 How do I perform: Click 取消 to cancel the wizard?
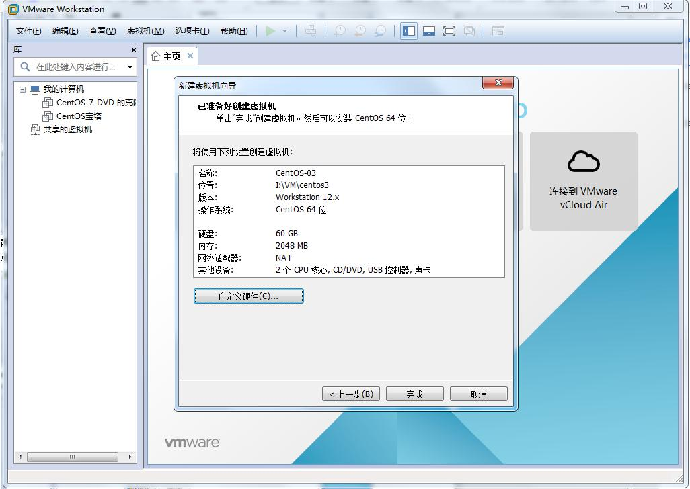point(478,394)
